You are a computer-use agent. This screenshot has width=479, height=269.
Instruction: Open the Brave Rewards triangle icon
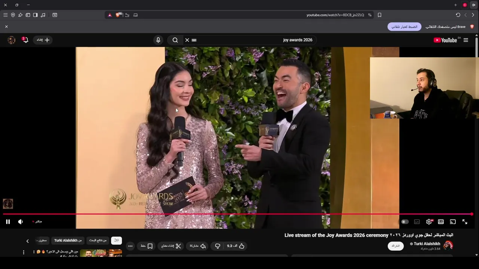(x=110, y=15)
